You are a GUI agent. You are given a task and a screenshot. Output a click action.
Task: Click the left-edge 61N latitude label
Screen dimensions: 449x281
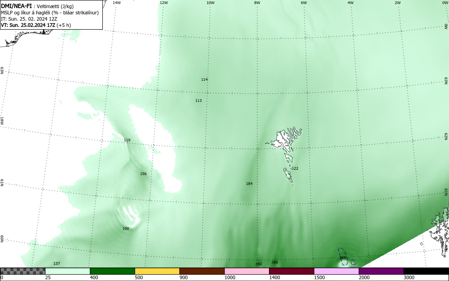[2, 183]
